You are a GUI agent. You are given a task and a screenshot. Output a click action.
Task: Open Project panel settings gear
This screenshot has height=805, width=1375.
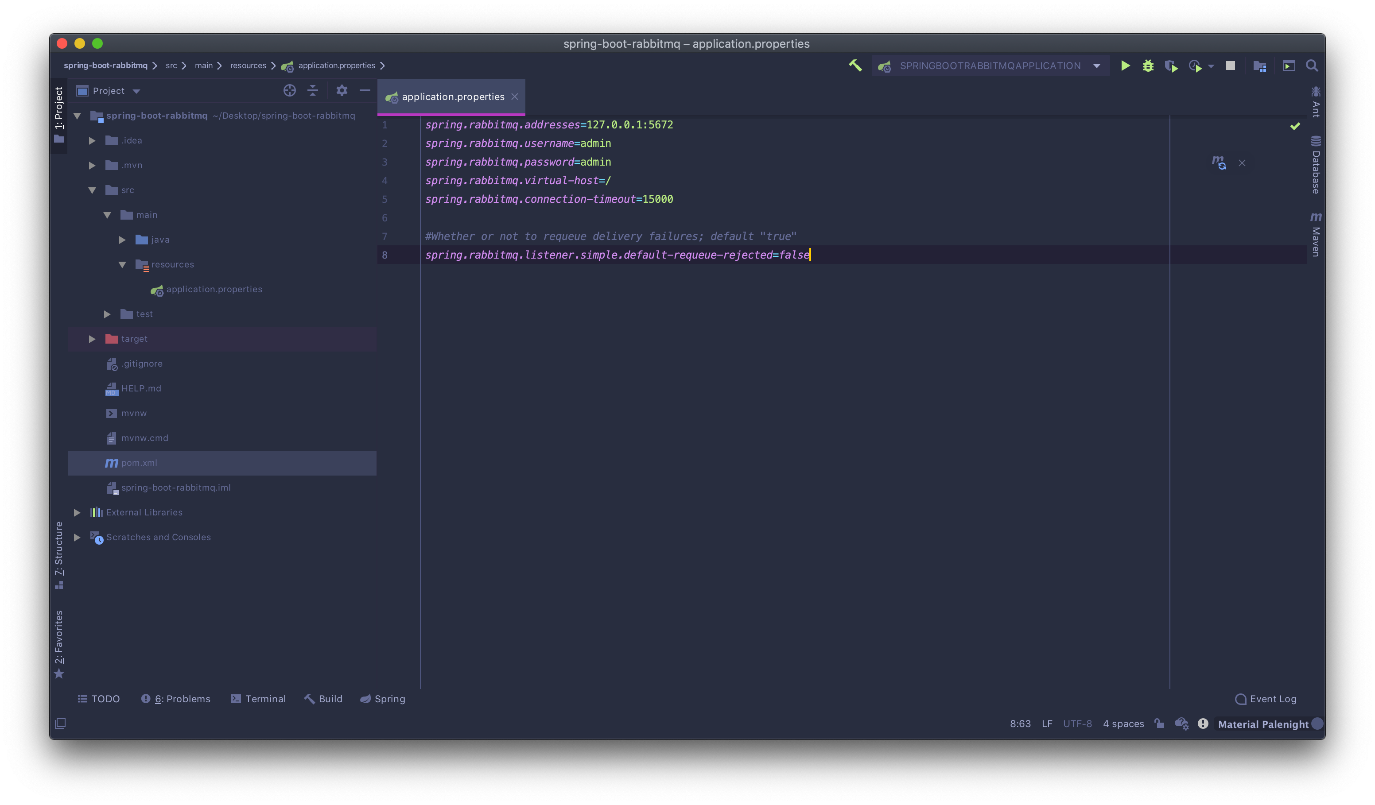pyautogui.click(x=342, y=90)
